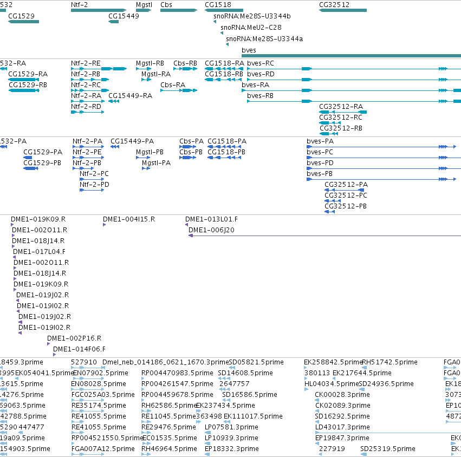The width and height of the screenshot is (461, 457).
Task: Click transcript bves-RC
Action: tap(354, 69)
